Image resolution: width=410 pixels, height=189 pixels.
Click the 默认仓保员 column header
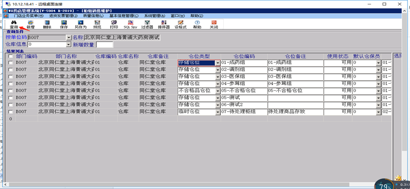click(366, 56)
